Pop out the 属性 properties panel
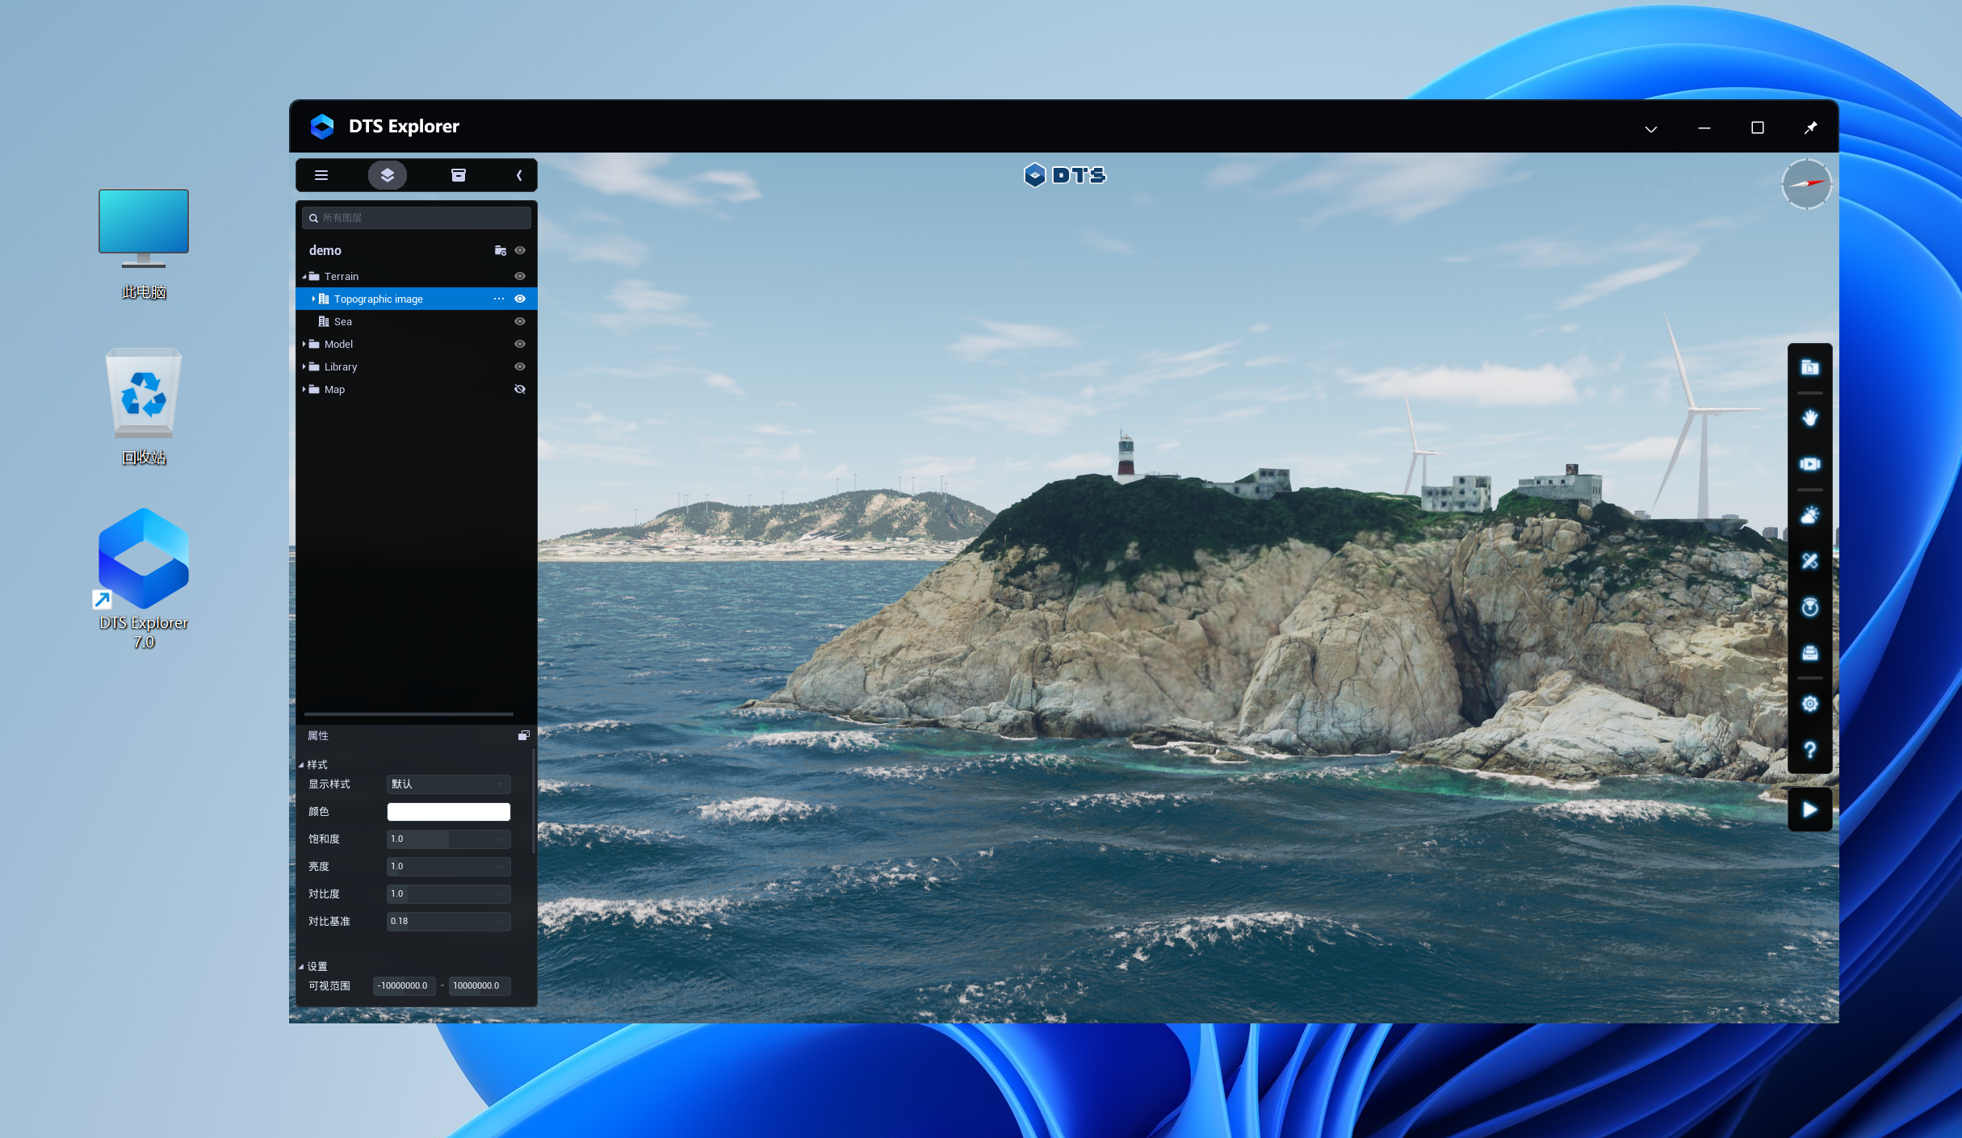The height and width of the screenshot is (1138, 1962). click(524, 735)
